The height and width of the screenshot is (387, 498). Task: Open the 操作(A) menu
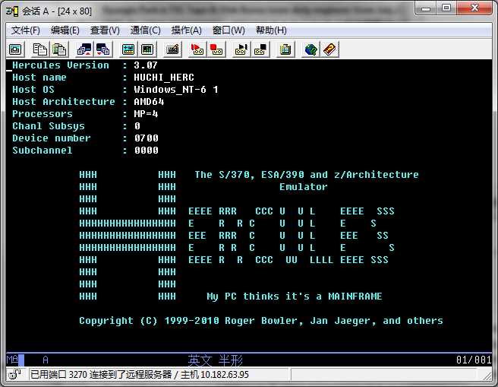point(187,30)
